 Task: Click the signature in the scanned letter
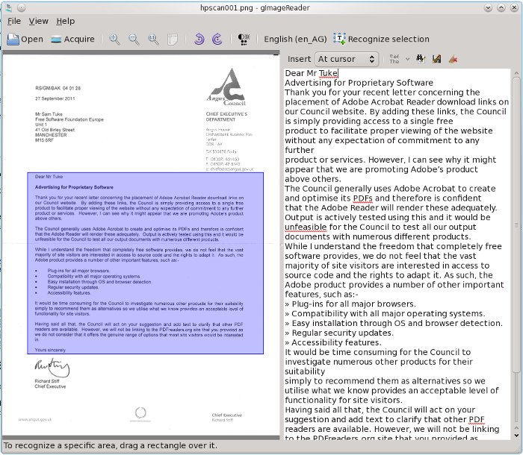coord(52,368)
